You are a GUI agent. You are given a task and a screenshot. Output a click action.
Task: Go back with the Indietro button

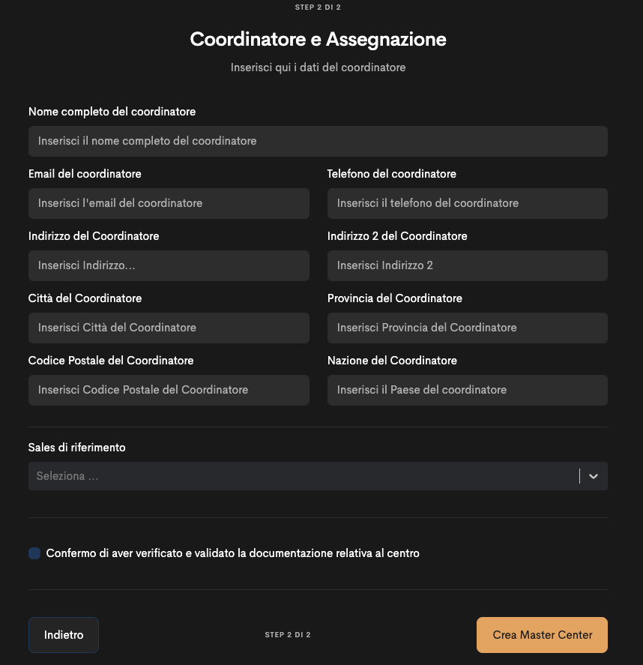pyautogui.click(x=64, y=635)
